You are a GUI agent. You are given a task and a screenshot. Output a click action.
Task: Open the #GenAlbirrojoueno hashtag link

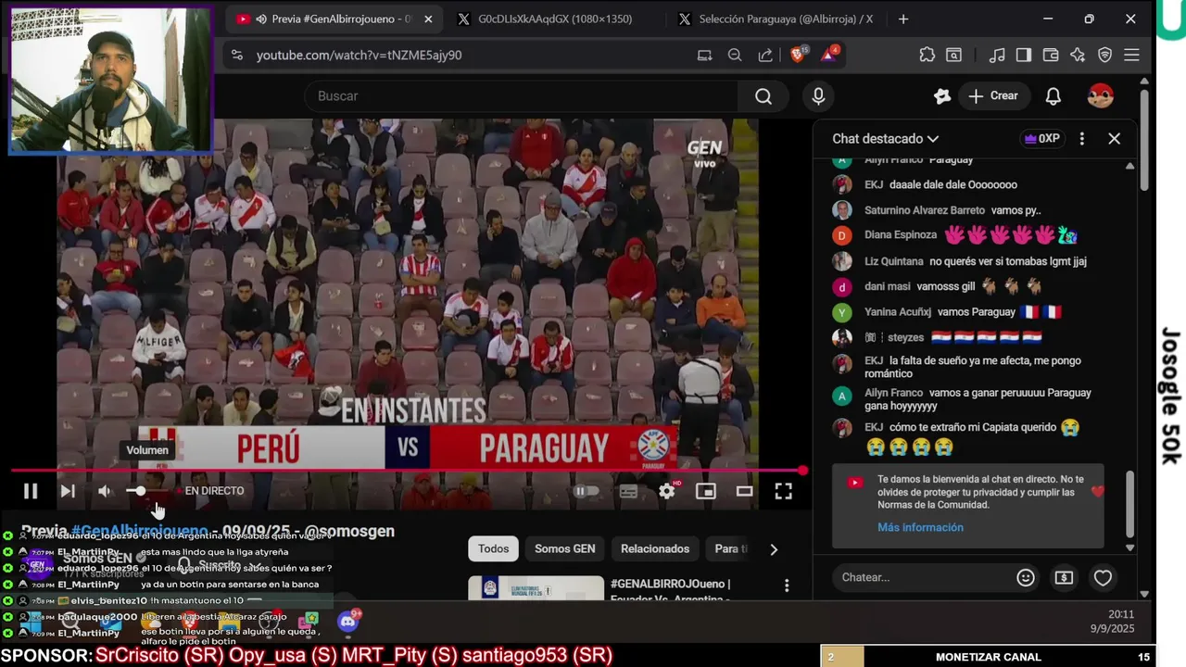pyautogui.click(x=140, y=532)
